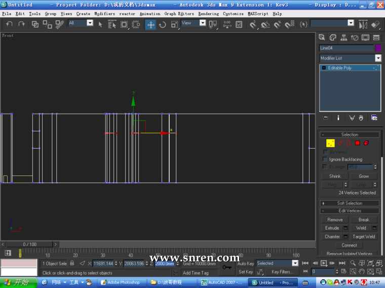Screen dimensions: 385x288
Task: Open the MAXScript menu
Action: pyautogui.click(x=258, y=14)
